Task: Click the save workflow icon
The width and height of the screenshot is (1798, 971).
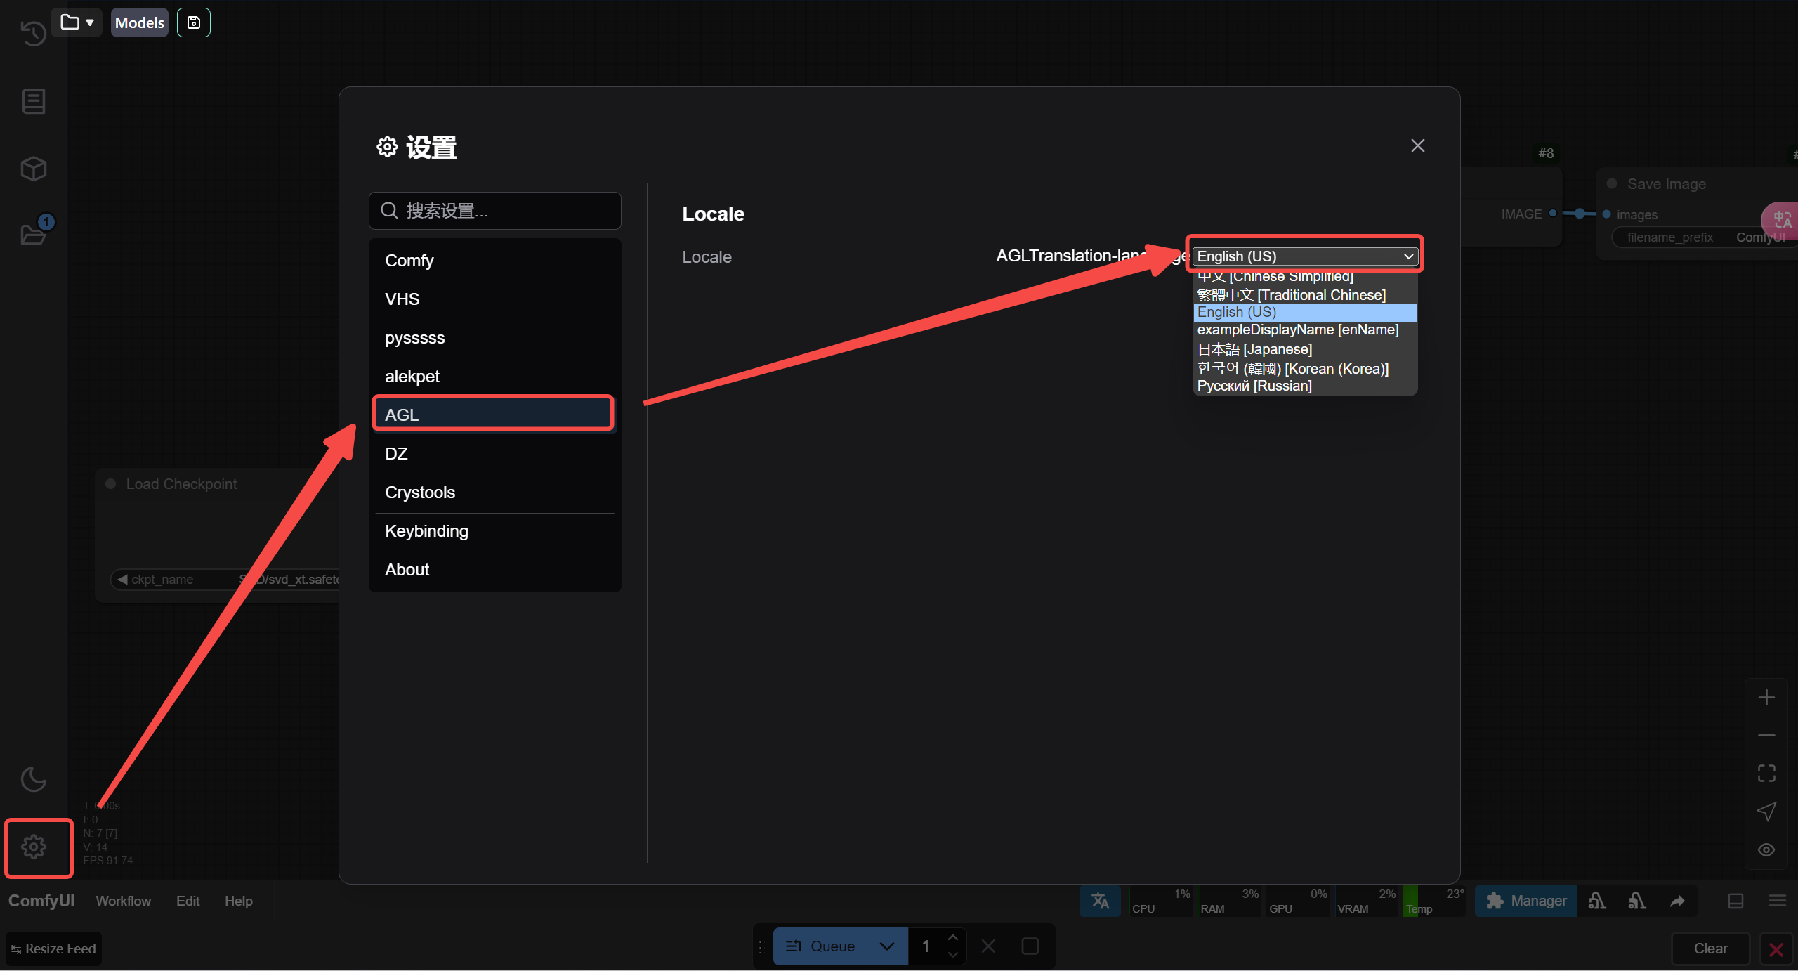Action: coord(194,22)
